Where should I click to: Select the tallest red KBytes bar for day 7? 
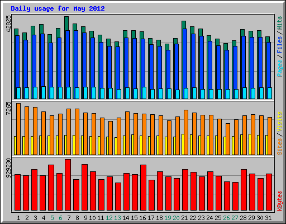[x=68, y=185]
